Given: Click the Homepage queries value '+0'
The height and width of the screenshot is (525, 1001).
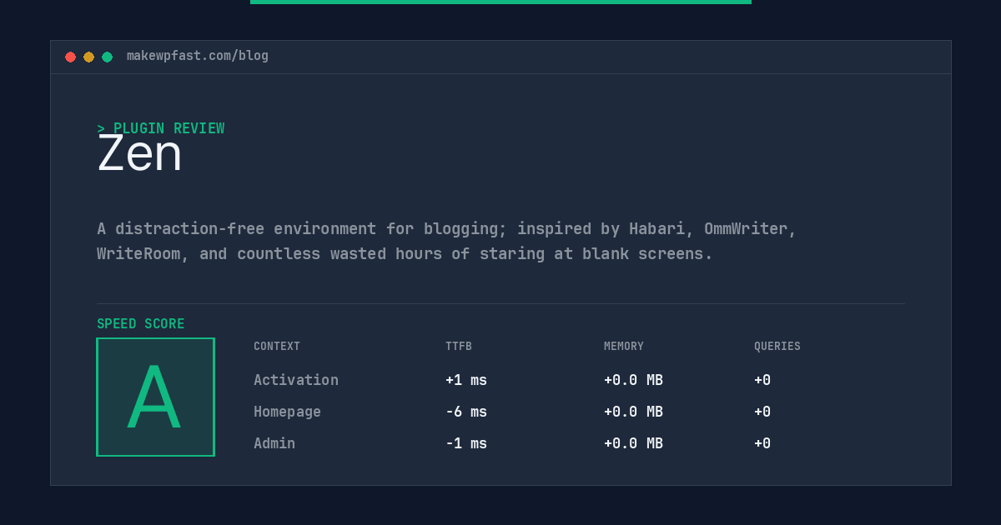Looking at the screenshot, I should point(762,412).
